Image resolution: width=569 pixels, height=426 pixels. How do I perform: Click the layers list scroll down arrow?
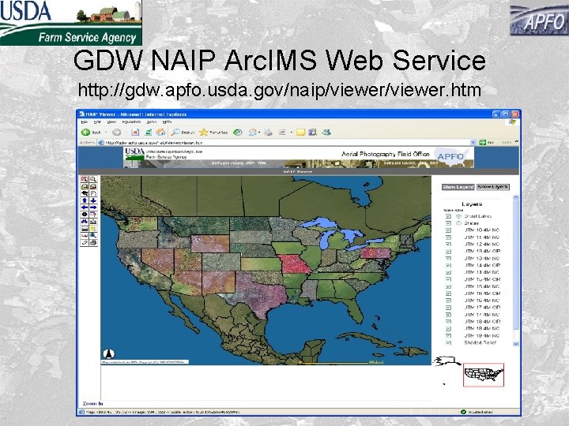(x=516, y=343)
